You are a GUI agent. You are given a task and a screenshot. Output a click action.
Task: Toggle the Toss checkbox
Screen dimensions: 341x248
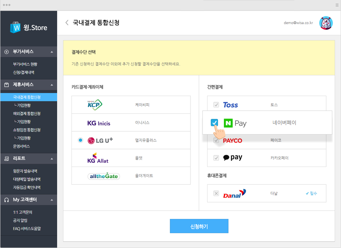(216, 105)
